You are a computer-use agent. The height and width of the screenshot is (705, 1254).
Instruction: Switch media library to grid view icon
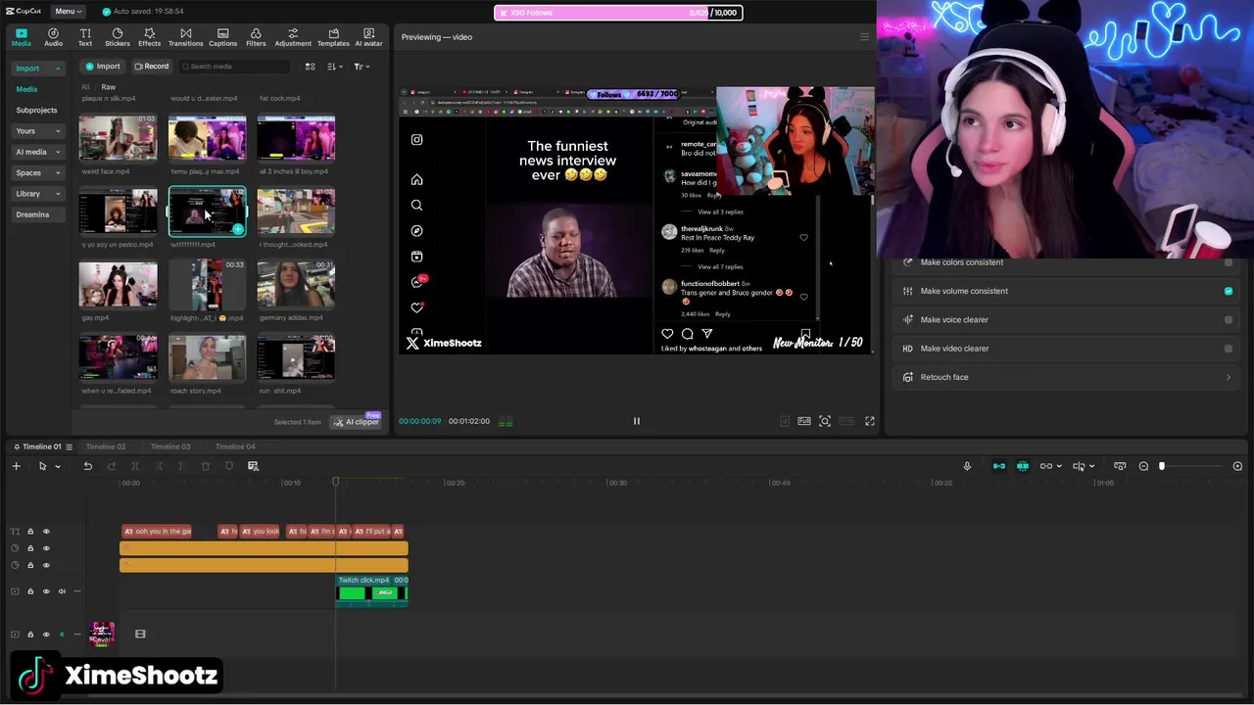[x=310, y=67]
